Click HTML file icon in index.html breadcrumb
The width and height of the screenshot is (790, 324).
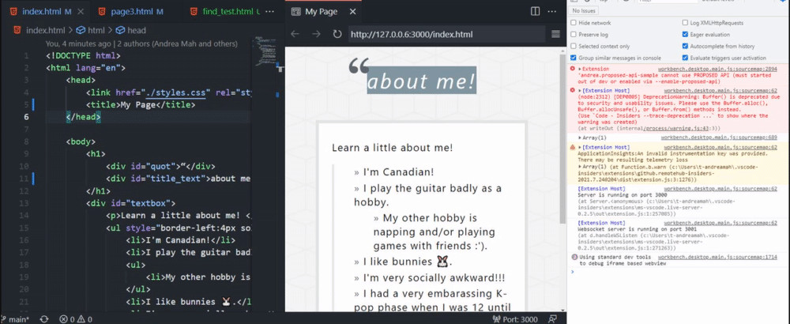pyautogui.click(x=17, y=30)
